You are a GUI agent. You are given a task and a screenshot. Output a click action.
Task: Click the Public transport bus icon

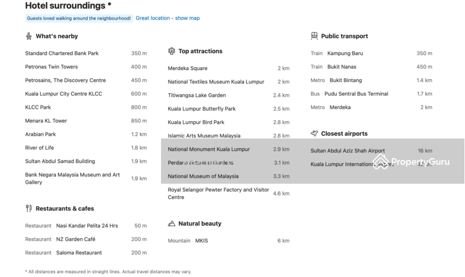point(314,36)
